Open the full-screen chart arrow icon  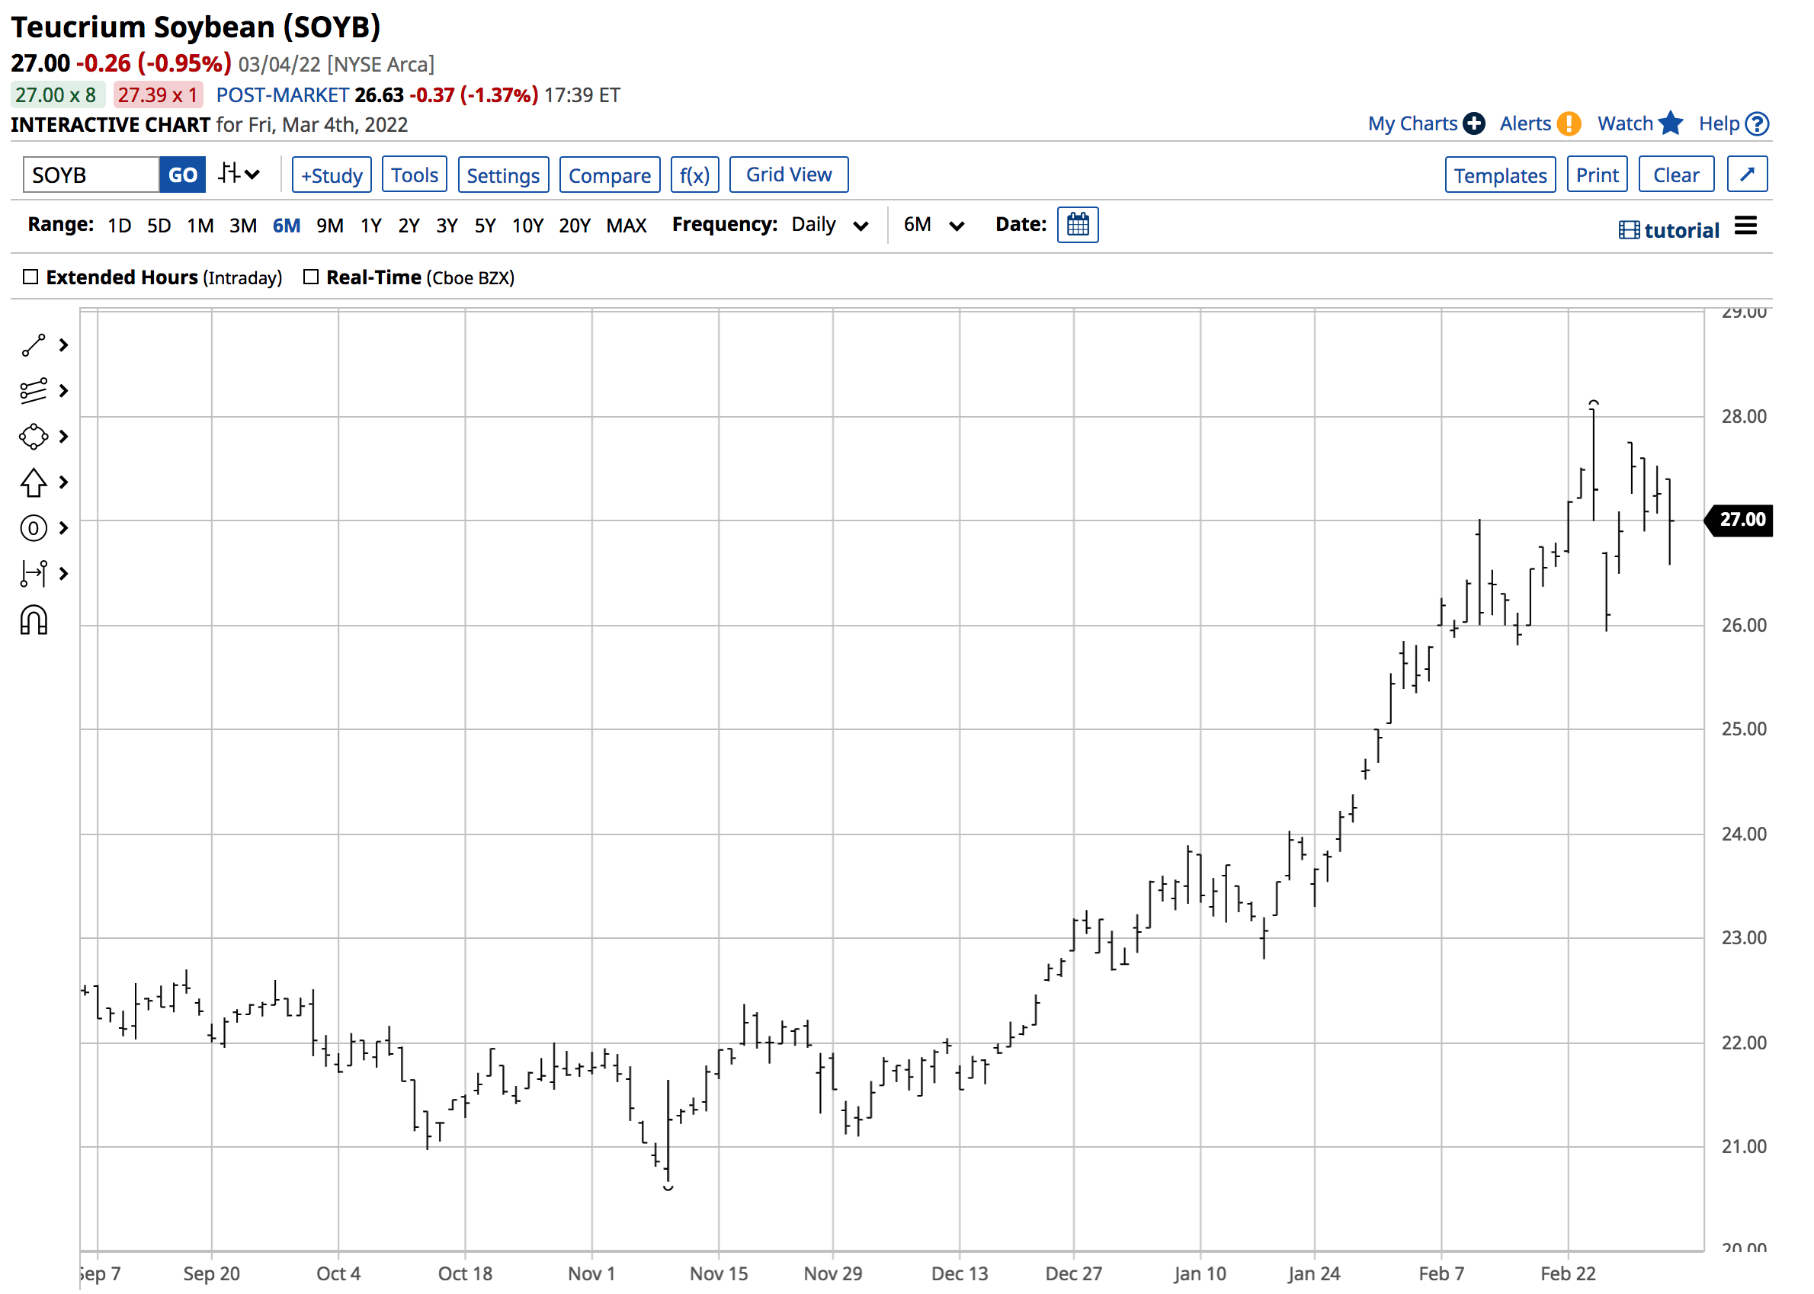[x=1747, y=174]
